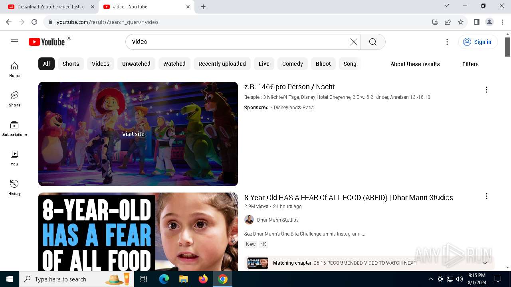Click Dhar Mann Studios channel avatar

click(249, 220)
